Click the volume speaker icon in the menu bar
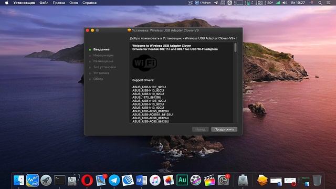Image resolution: width=336 pixels, height=189 pixels. point(285,3)
